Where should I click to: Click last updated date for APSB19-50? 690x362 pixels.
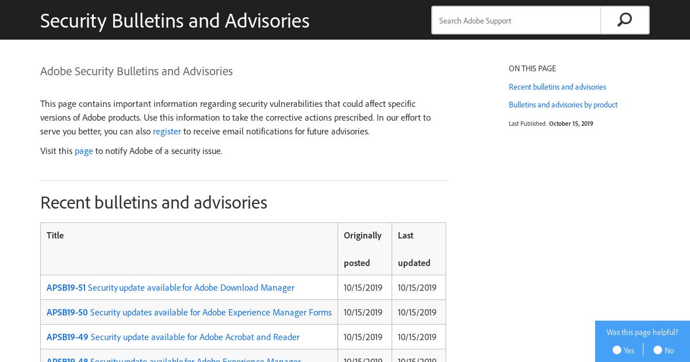tap(417, 312)
